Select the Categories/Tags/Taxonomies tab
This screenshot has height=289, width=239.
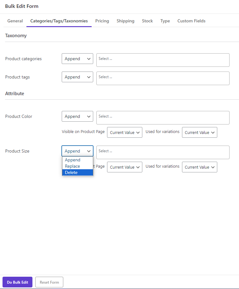click(x=59, y=21)
